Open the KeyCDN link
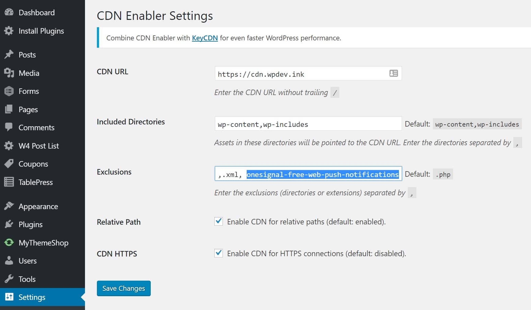Screen dimensions: 531x310 click(205, 38)
